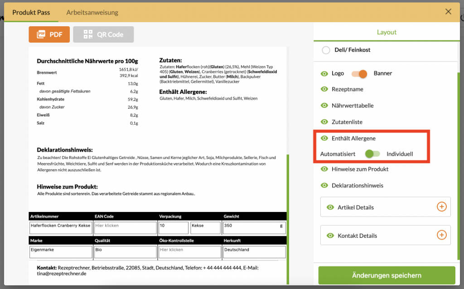The height and width of the screenshot is (289, 464).
Task: Toggle eye icon next to Nährwerttabelle
Action: (x=324, y=106)
